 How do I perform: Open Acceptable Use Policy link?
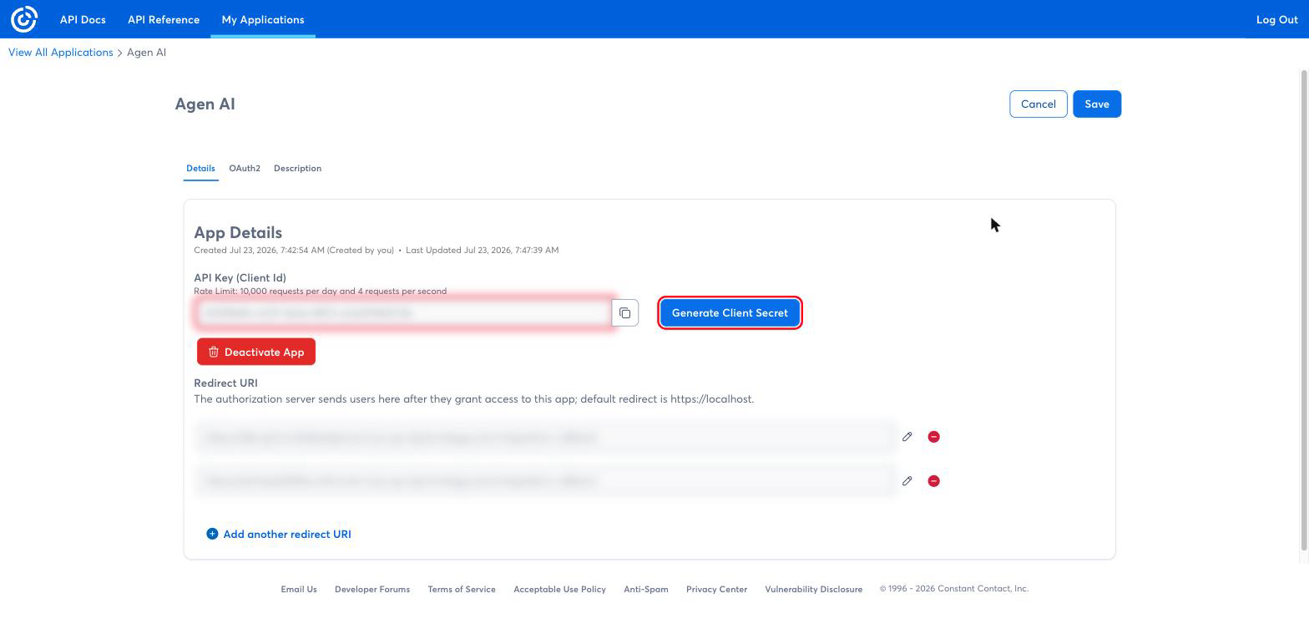click(559, 589)
